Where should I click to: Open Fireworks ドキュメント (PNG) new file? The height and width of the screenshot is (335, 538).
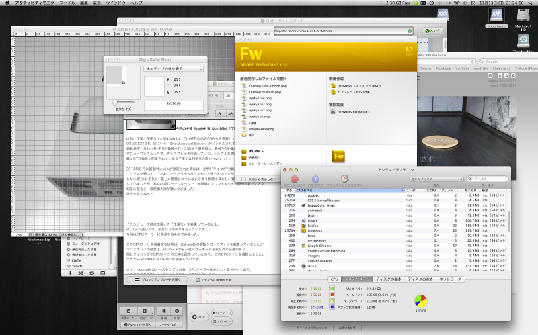coord(359,86)
